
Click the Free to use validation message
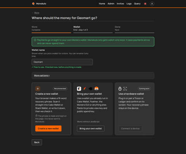point(57,67)
